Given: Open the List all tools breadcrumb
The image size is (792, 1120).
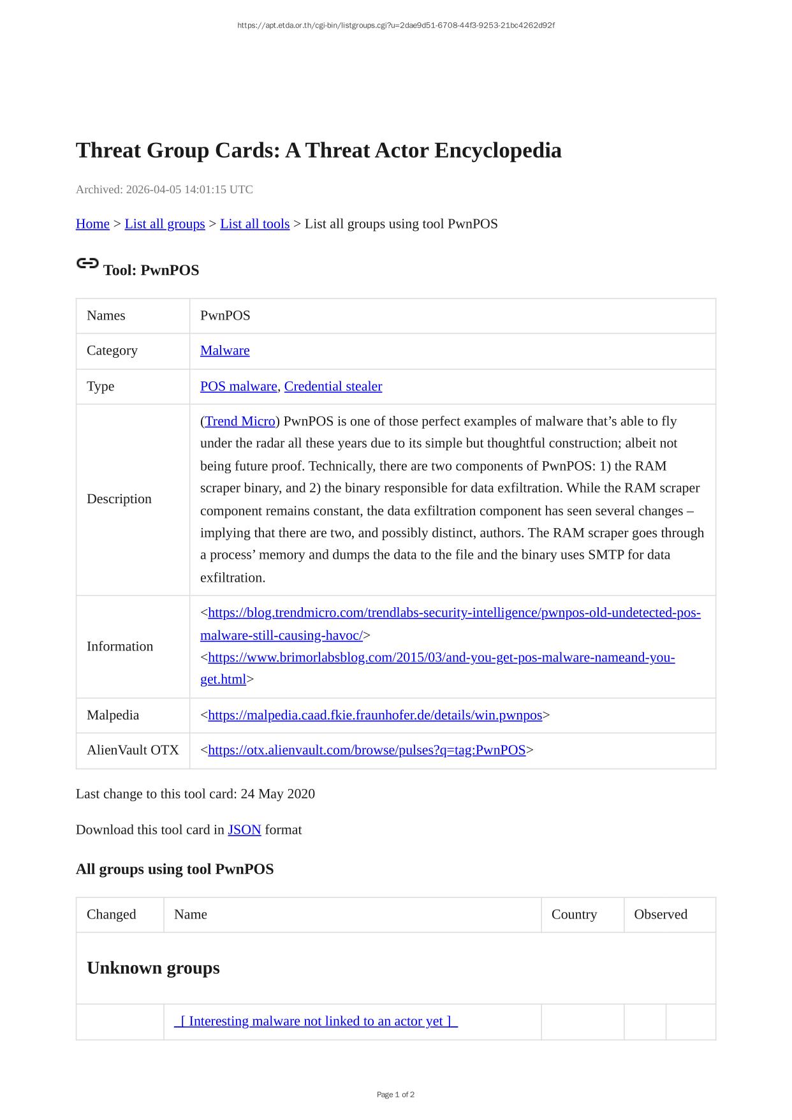Looking at the screenshot, I should tap(254, 224).
